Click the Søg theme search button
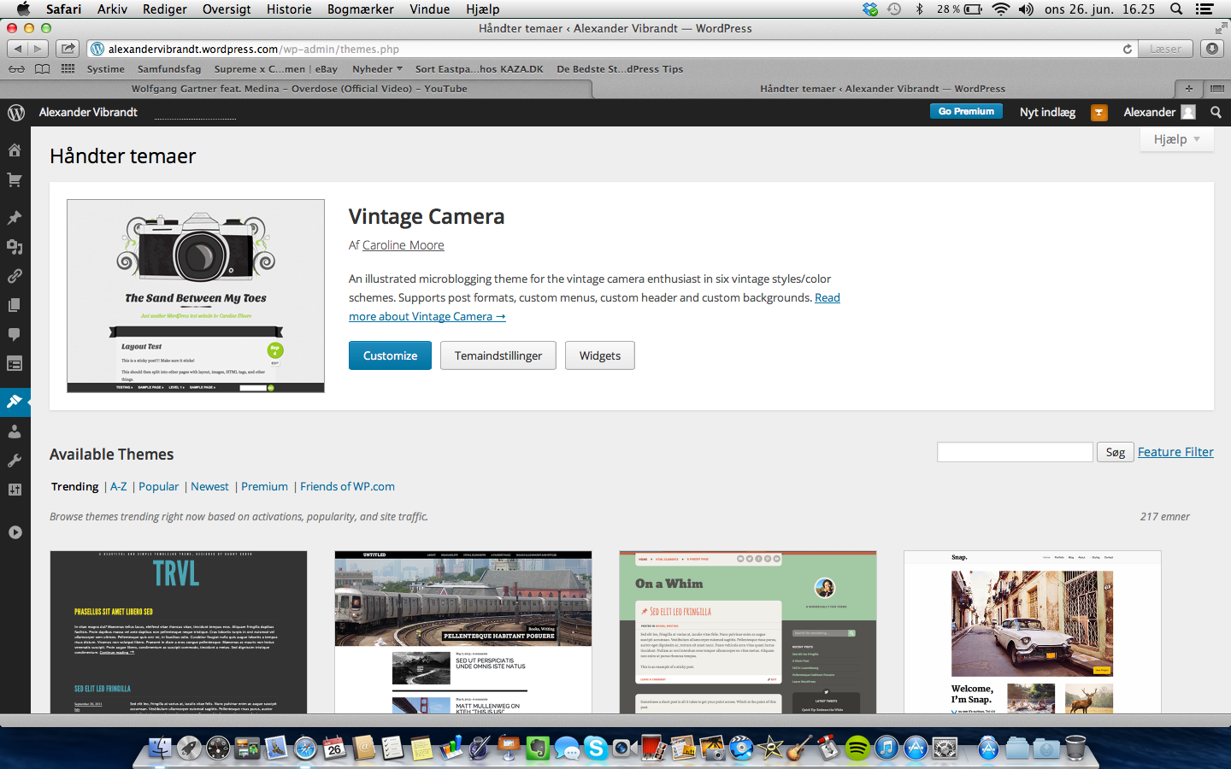The image size is (1231, 769). (x=1116, y=452)
